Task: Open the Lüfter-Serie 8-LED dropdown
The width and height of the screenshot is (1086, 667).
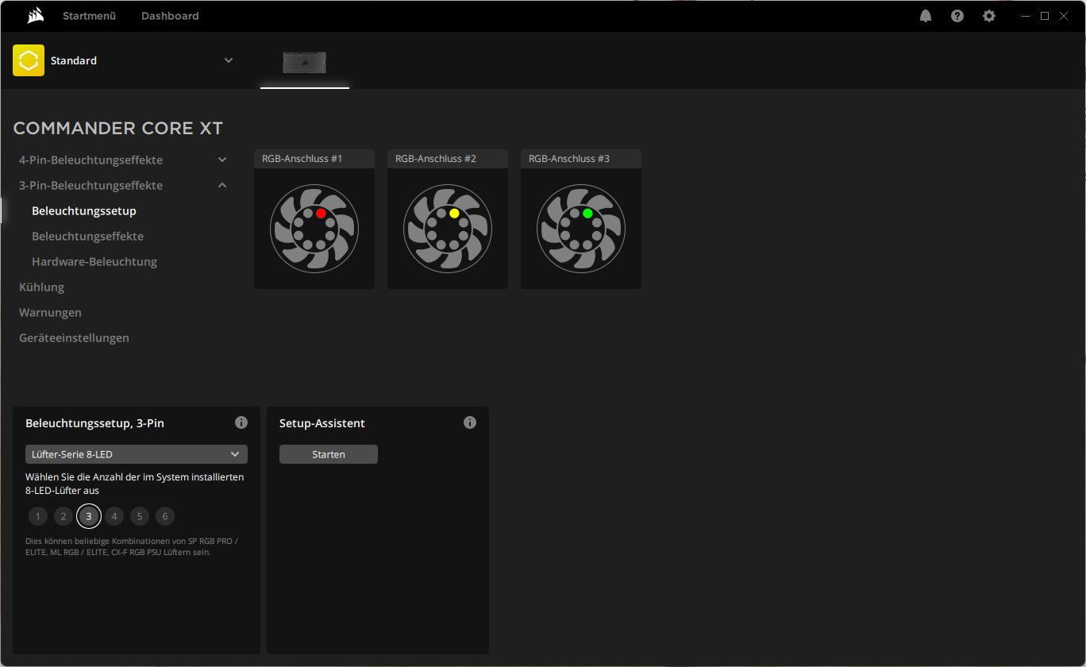Action: [x=137, y=454]
